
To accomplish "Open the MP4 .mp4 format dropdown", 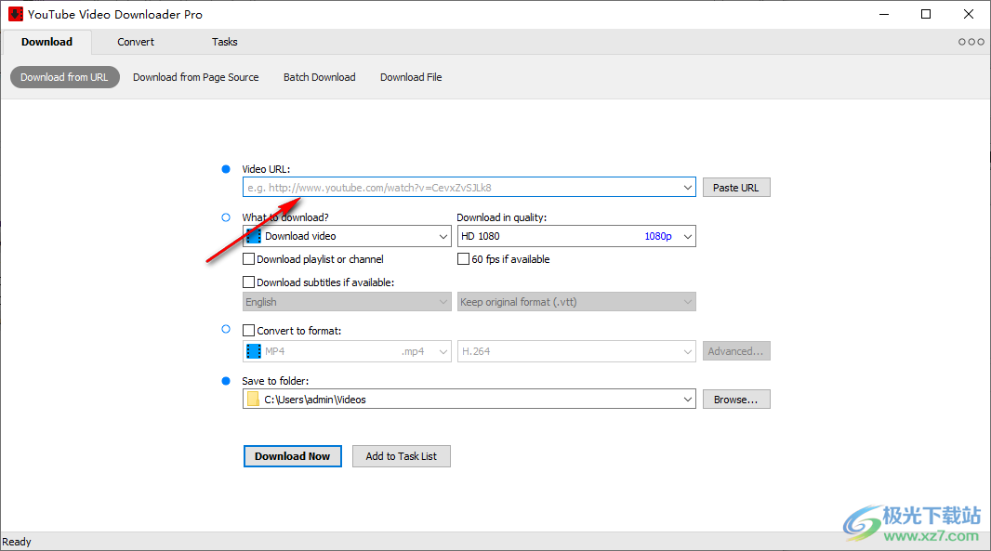I will [x=347, y=351].
